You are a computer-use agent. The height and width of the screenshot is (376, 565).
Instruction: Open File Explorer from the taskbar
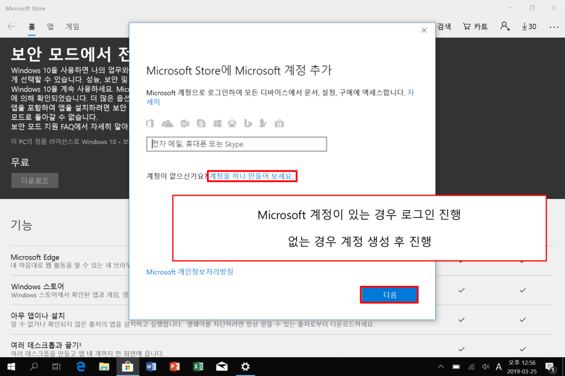tap(104, 367)
